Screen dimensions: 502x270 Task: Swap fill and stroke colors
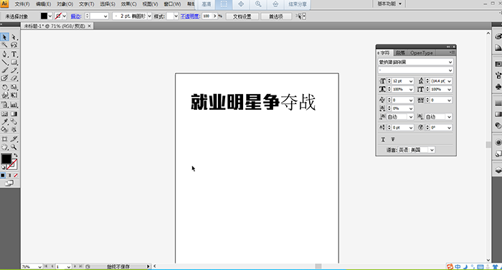click(15, 155)
